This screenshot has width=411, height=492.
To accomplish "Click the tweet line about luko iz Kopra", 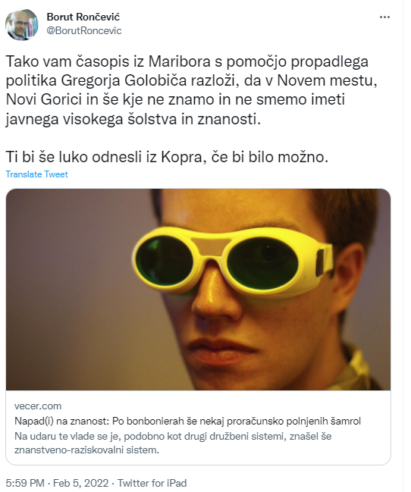I will tap(167, 157).
